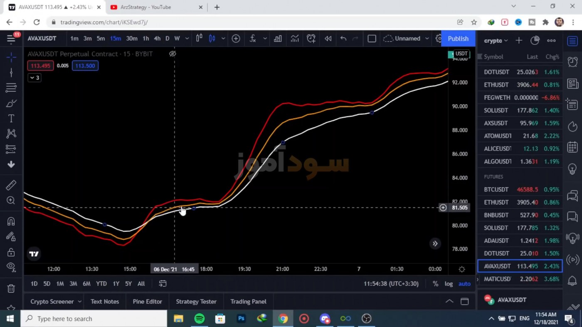
Task: Remove drawings with the trash icon
Action: coord(11,288)
